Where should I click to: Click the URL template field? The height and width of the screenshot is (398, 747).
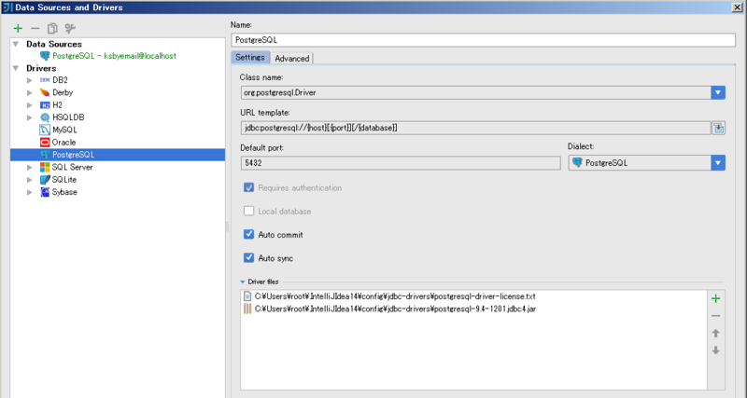[475, 128]
